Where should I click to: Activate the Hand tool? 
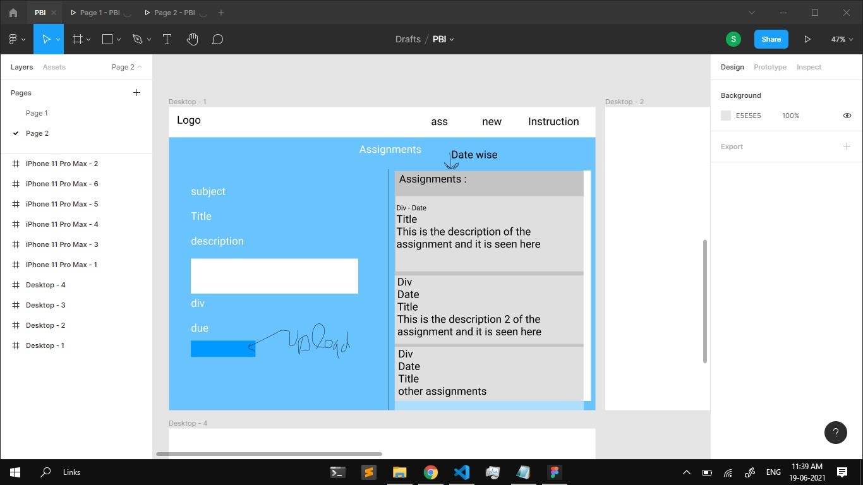[193, 39]
